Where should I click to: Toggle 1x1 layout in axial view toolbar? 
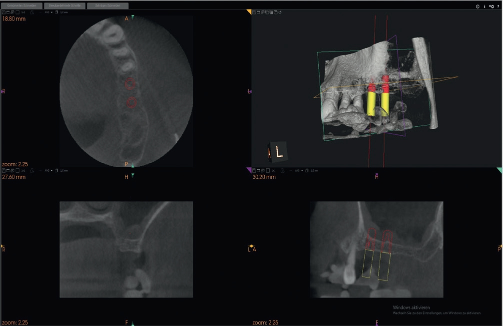[23, 12]
